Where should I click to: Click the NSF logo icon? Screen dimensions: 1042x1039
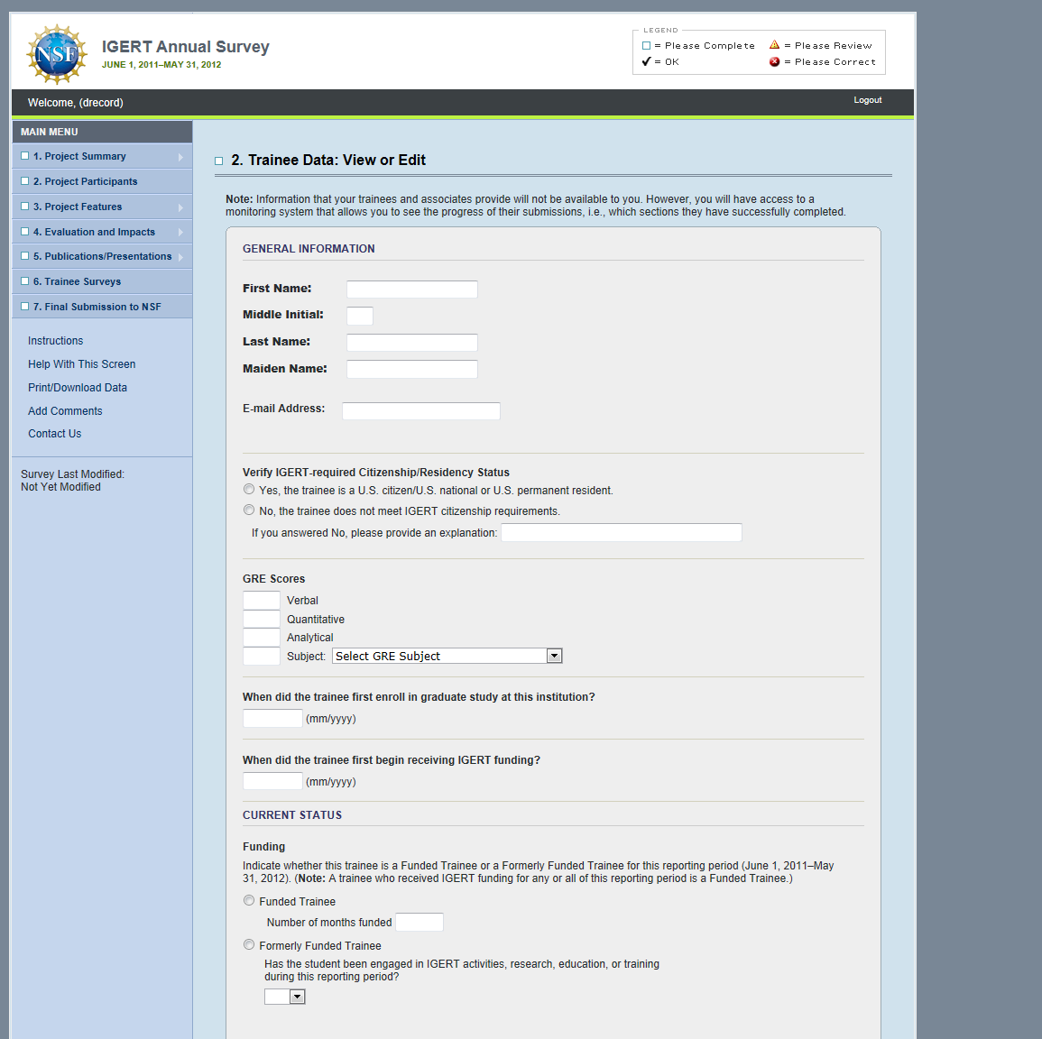(57, 54)
